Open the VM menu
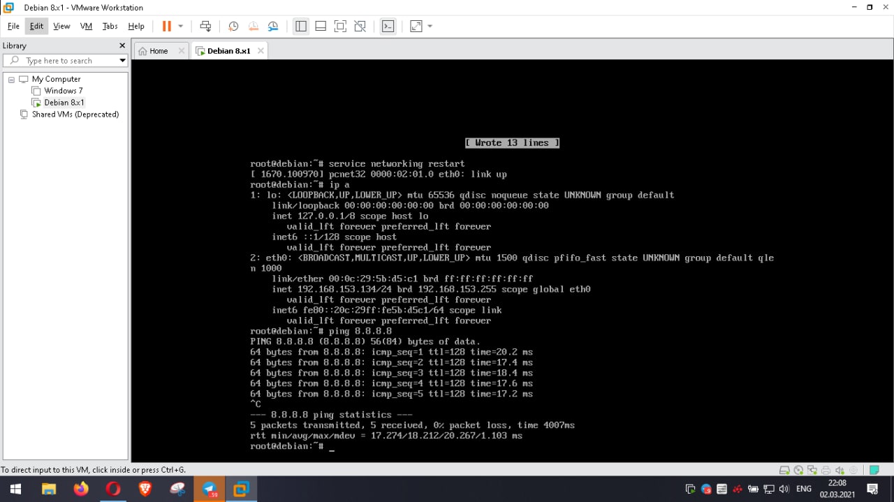Image resolution: width=894 pixels, height=502 pixels. click(x=86, y=26)
